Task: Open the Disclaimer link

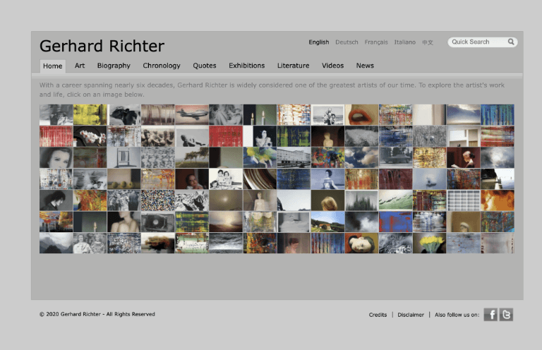Action: (x=411, y=315)
